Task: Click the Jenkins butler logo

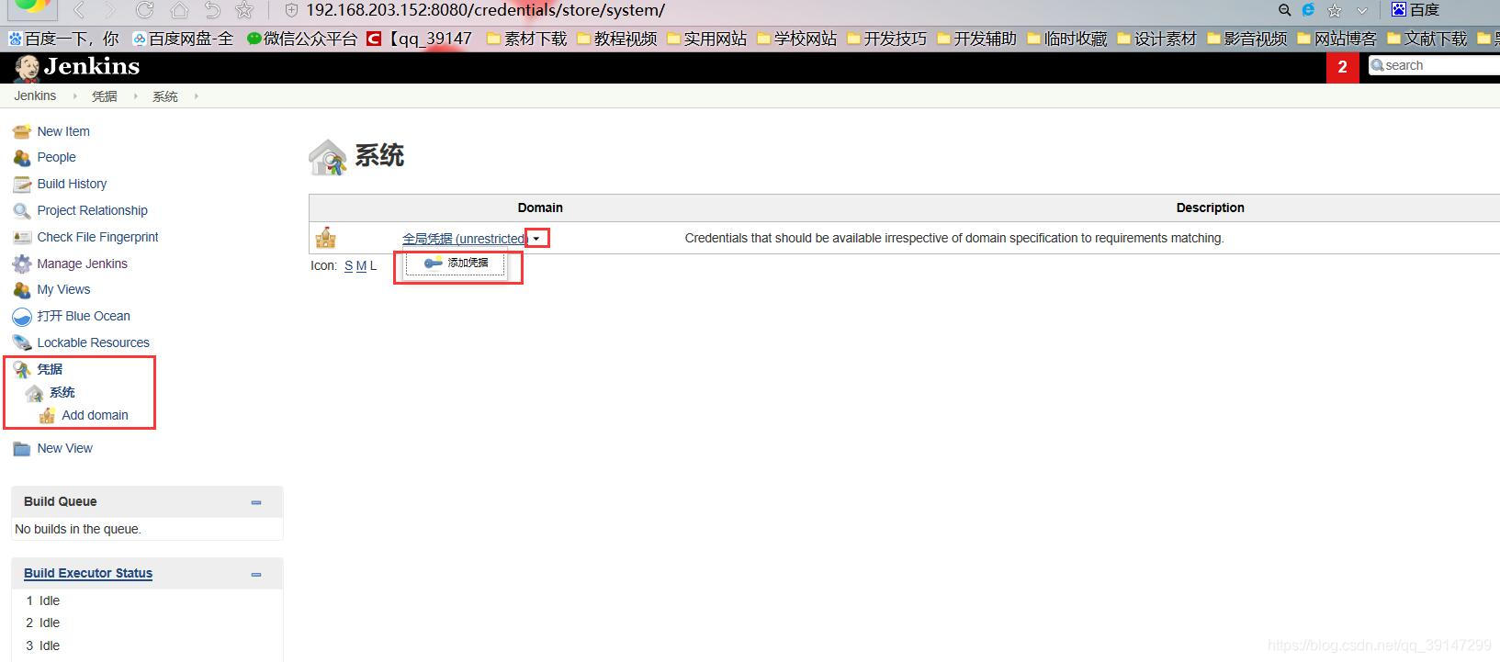Action: (x=28, y=68)
